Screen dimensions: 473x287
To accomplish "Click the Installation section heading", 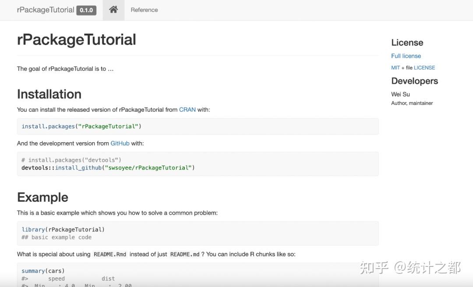I will click(49, 94).
